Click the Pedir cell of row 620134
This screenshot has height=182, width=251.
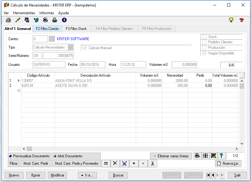pos(200,85)
